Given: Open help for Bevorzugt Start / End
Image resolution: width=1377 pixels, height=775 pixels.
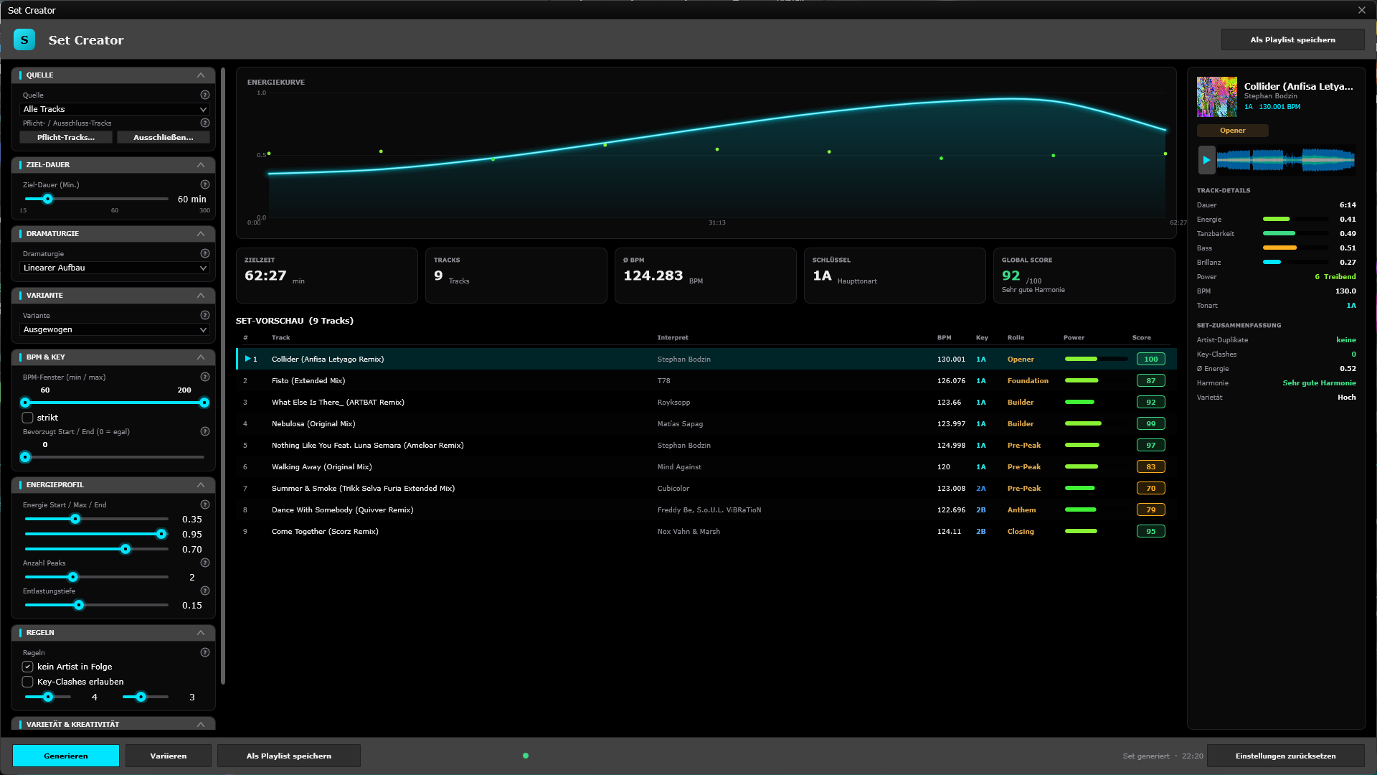Looking at the screenshot, I should pyautogui.click(x=205, y=431).
